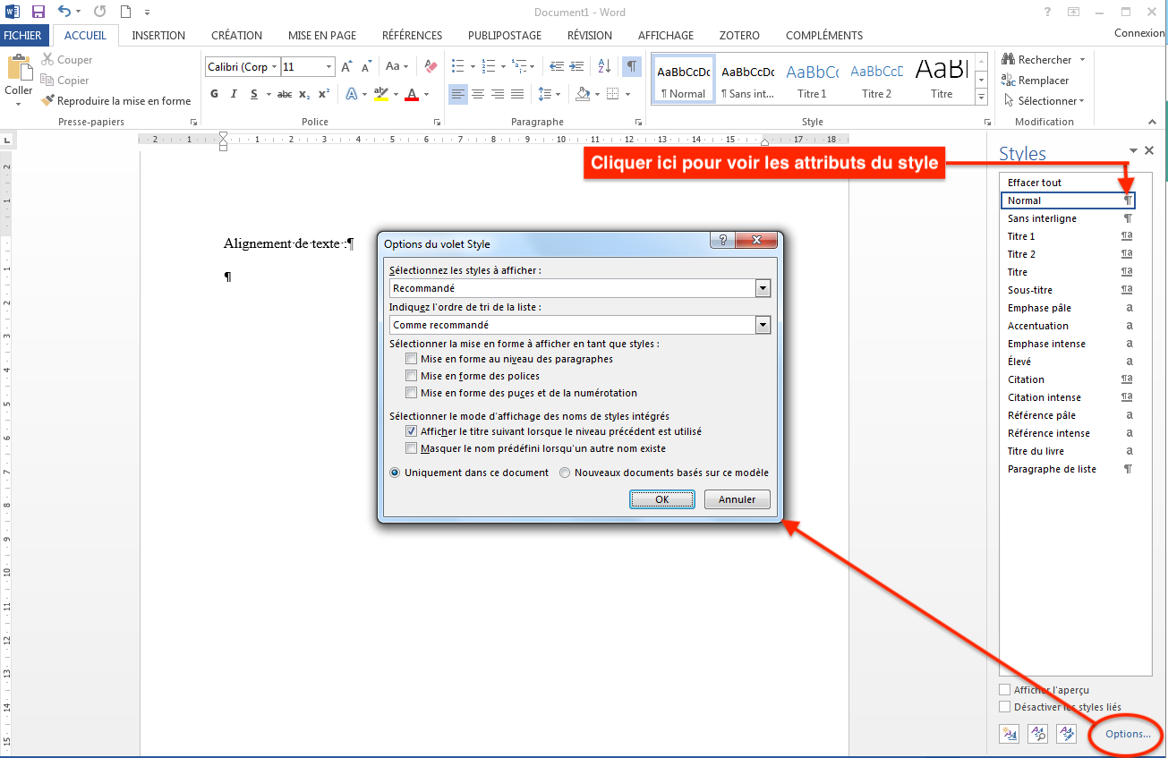
Task: Select Effacer tout in the Styles list
Action: pos(1068,183)
